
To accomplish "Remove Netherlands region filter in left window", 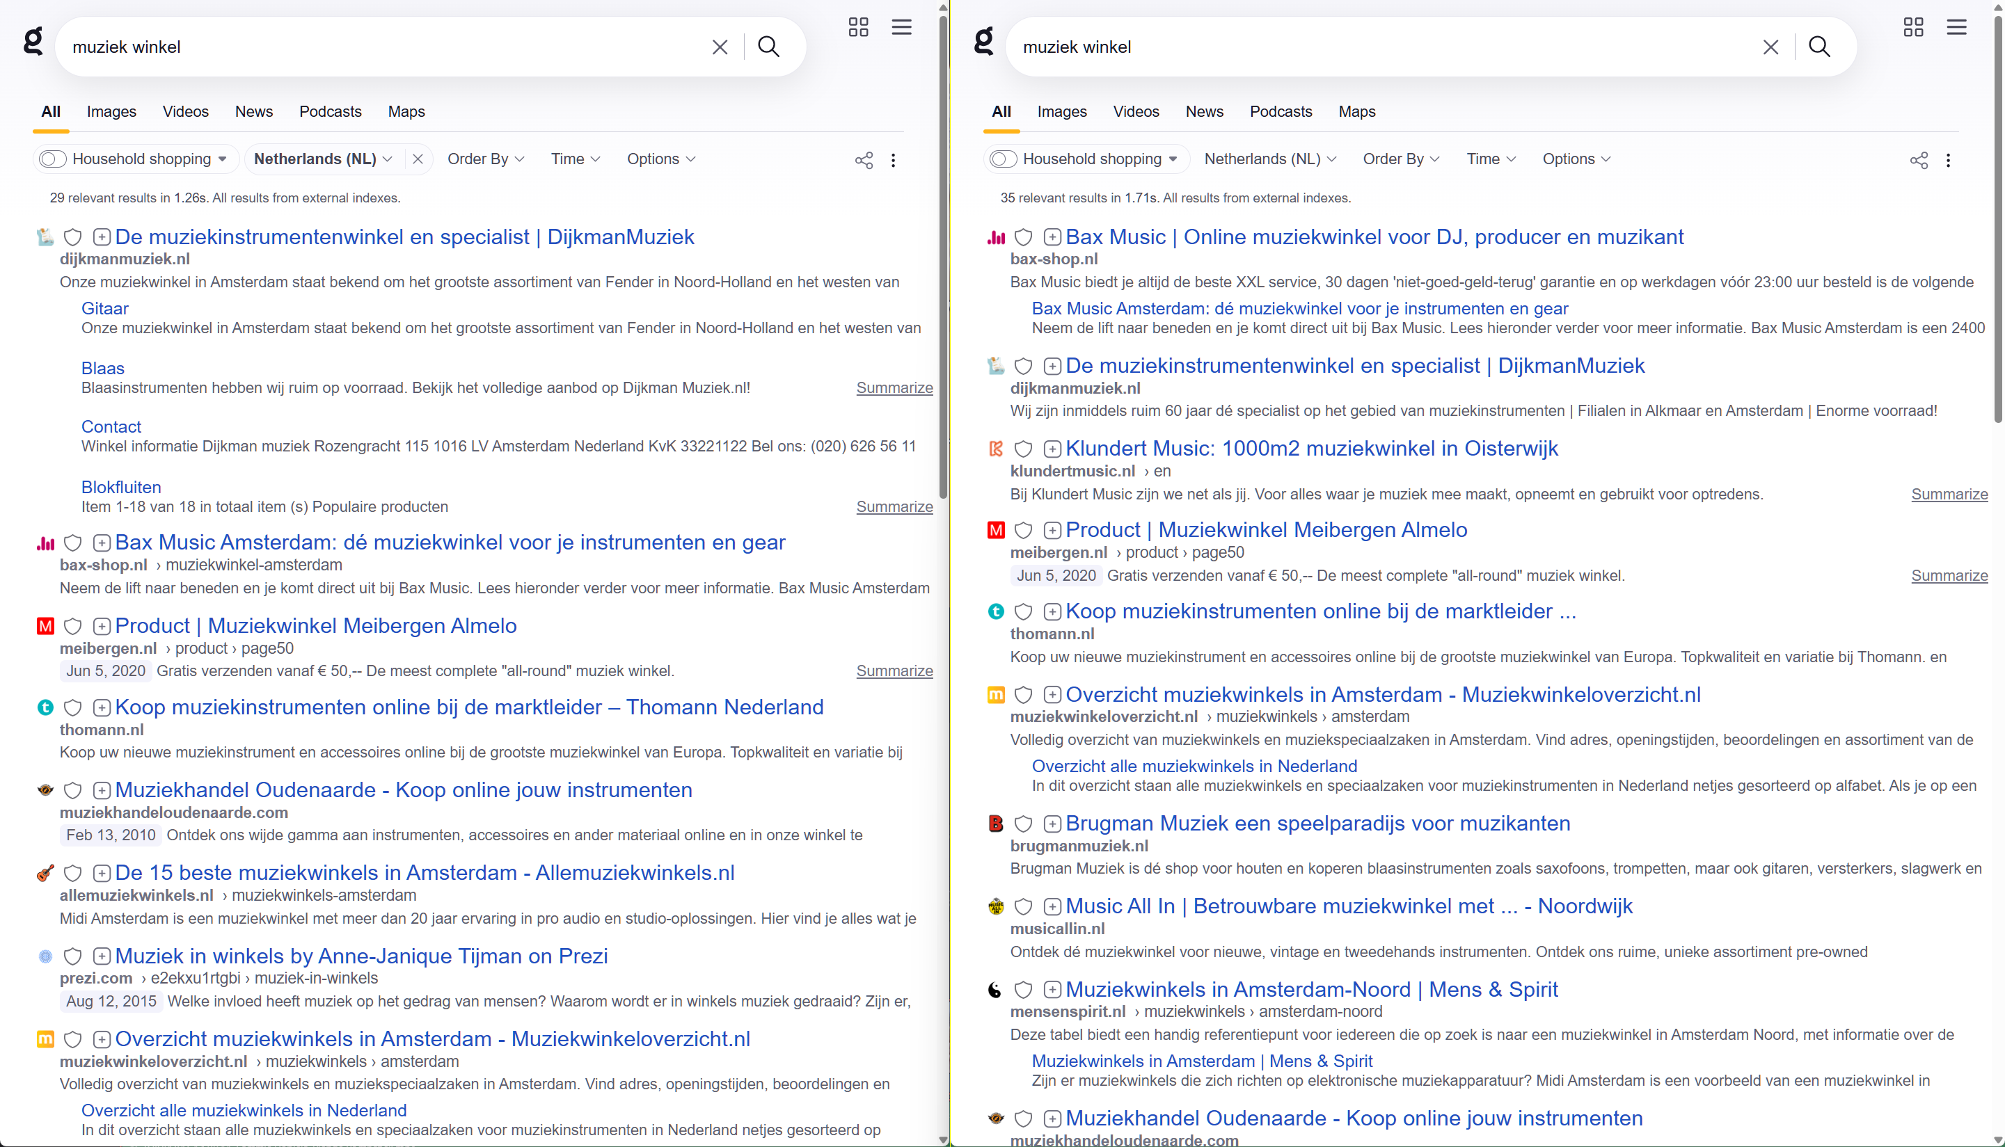I will click(418, 159).
